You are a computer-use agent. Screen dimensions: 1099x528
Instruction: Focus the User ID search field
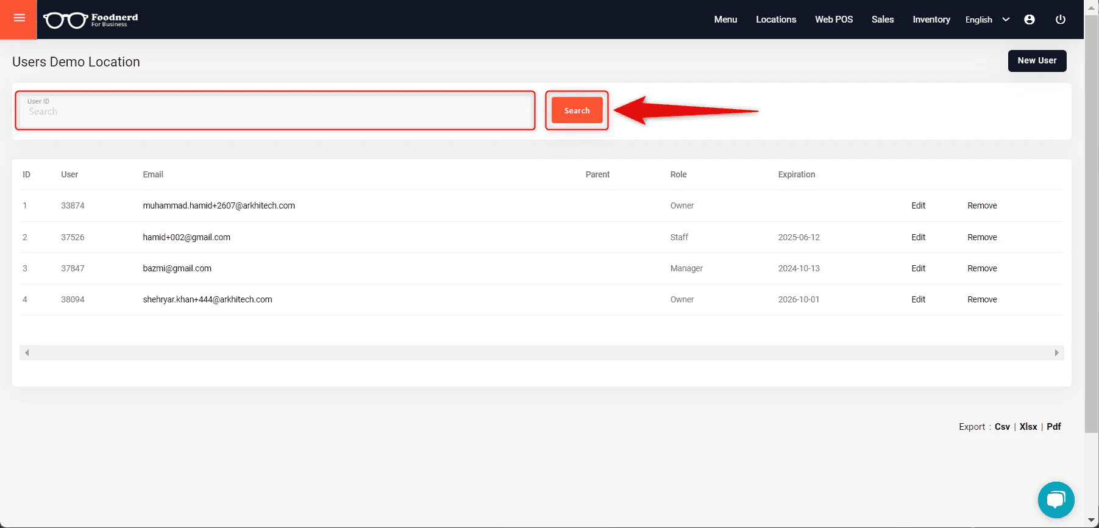pyautogui.click(x=276, y=111)
